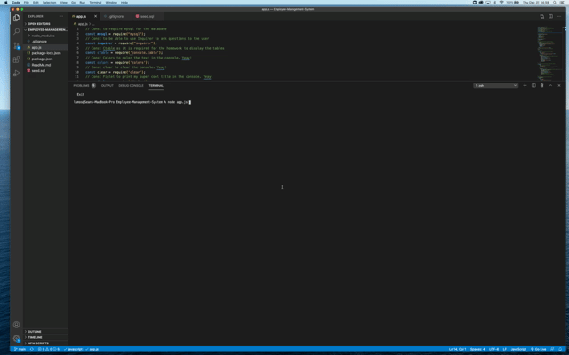569x355 pixels.
Task: Click the main branch status item
Action: tap(20, 349)
